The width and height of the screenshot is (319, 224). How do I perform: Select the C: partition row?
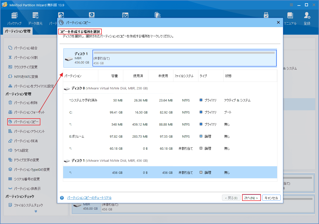point(170,112)
